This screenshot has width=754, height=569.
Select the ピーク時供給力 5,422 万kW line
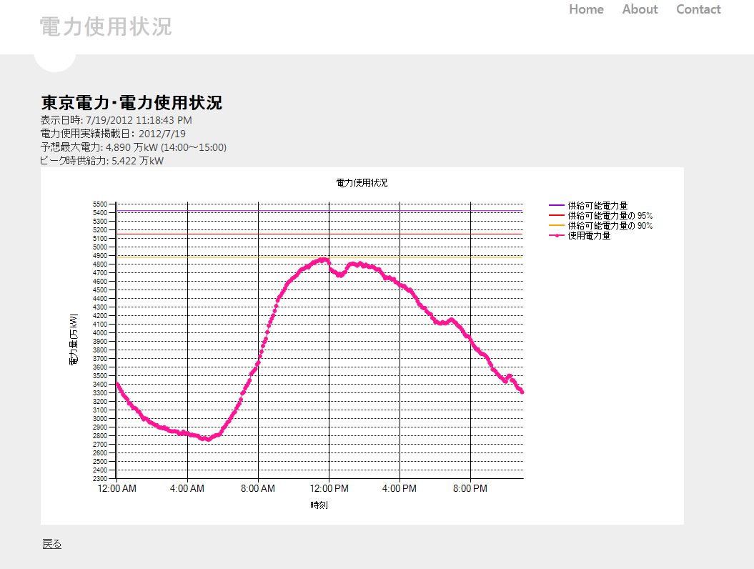[102, 161]
